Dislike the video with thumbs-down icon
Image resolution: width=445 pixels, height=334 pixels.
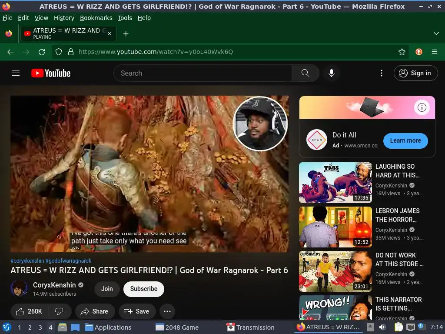(x=59, y=311)
